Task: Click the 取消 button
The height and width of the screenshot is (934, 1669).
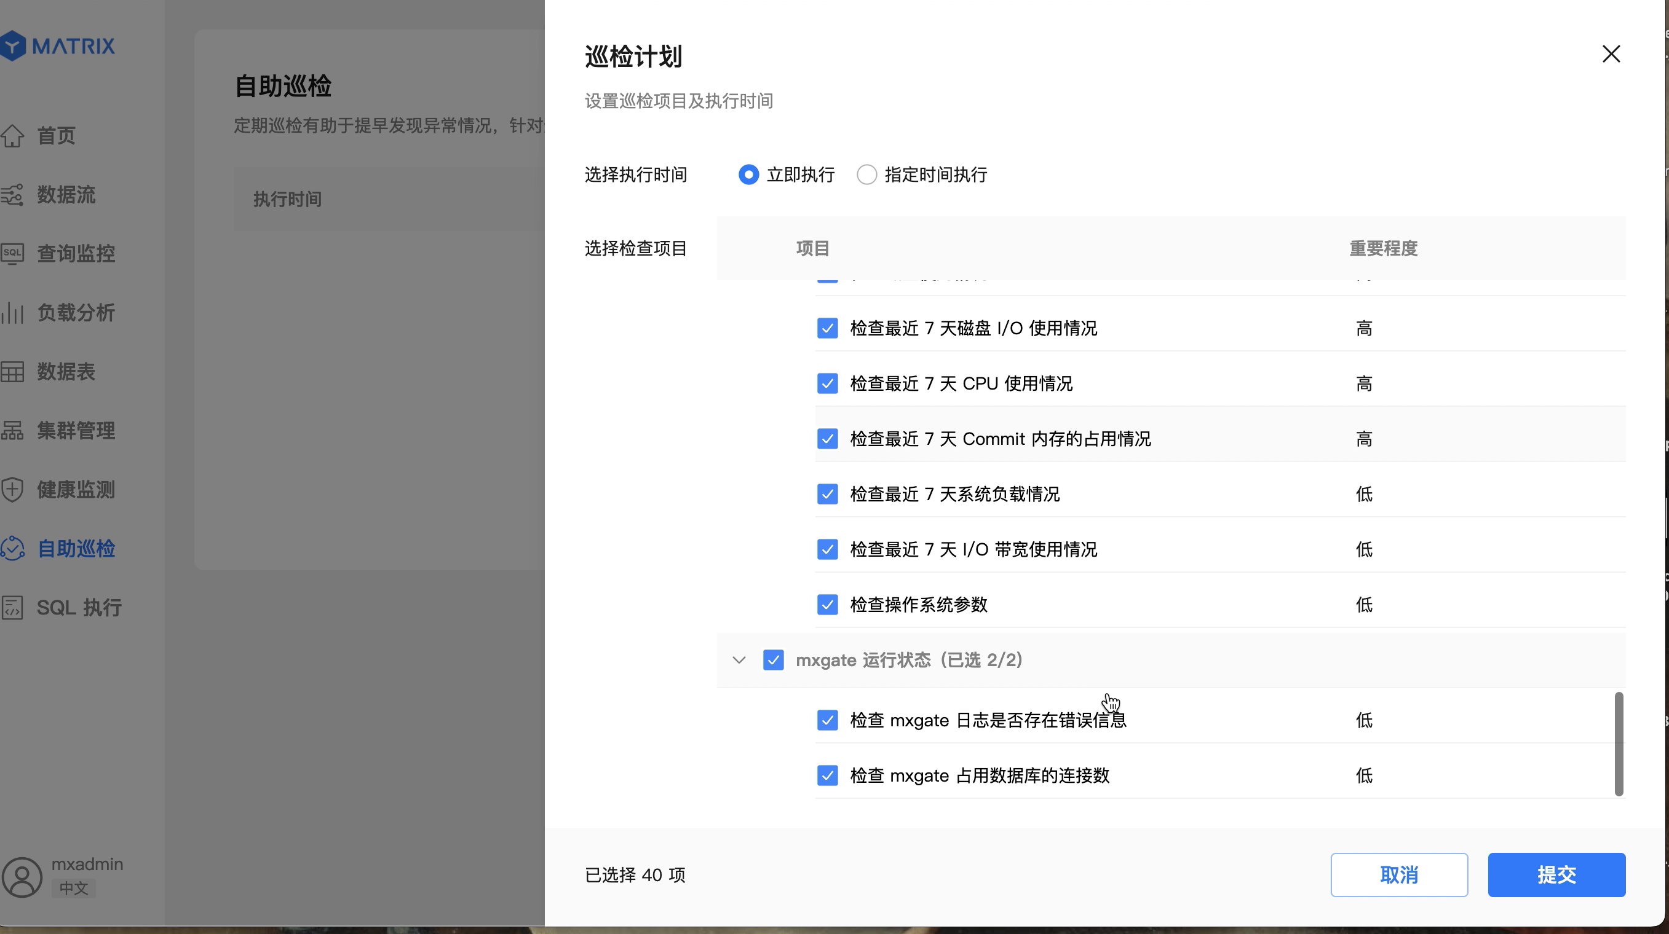Action: [1399, 875]
